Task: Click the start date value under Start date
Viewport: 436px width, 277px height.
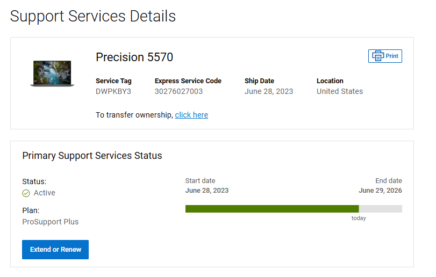Action: [x=207, y=191]
